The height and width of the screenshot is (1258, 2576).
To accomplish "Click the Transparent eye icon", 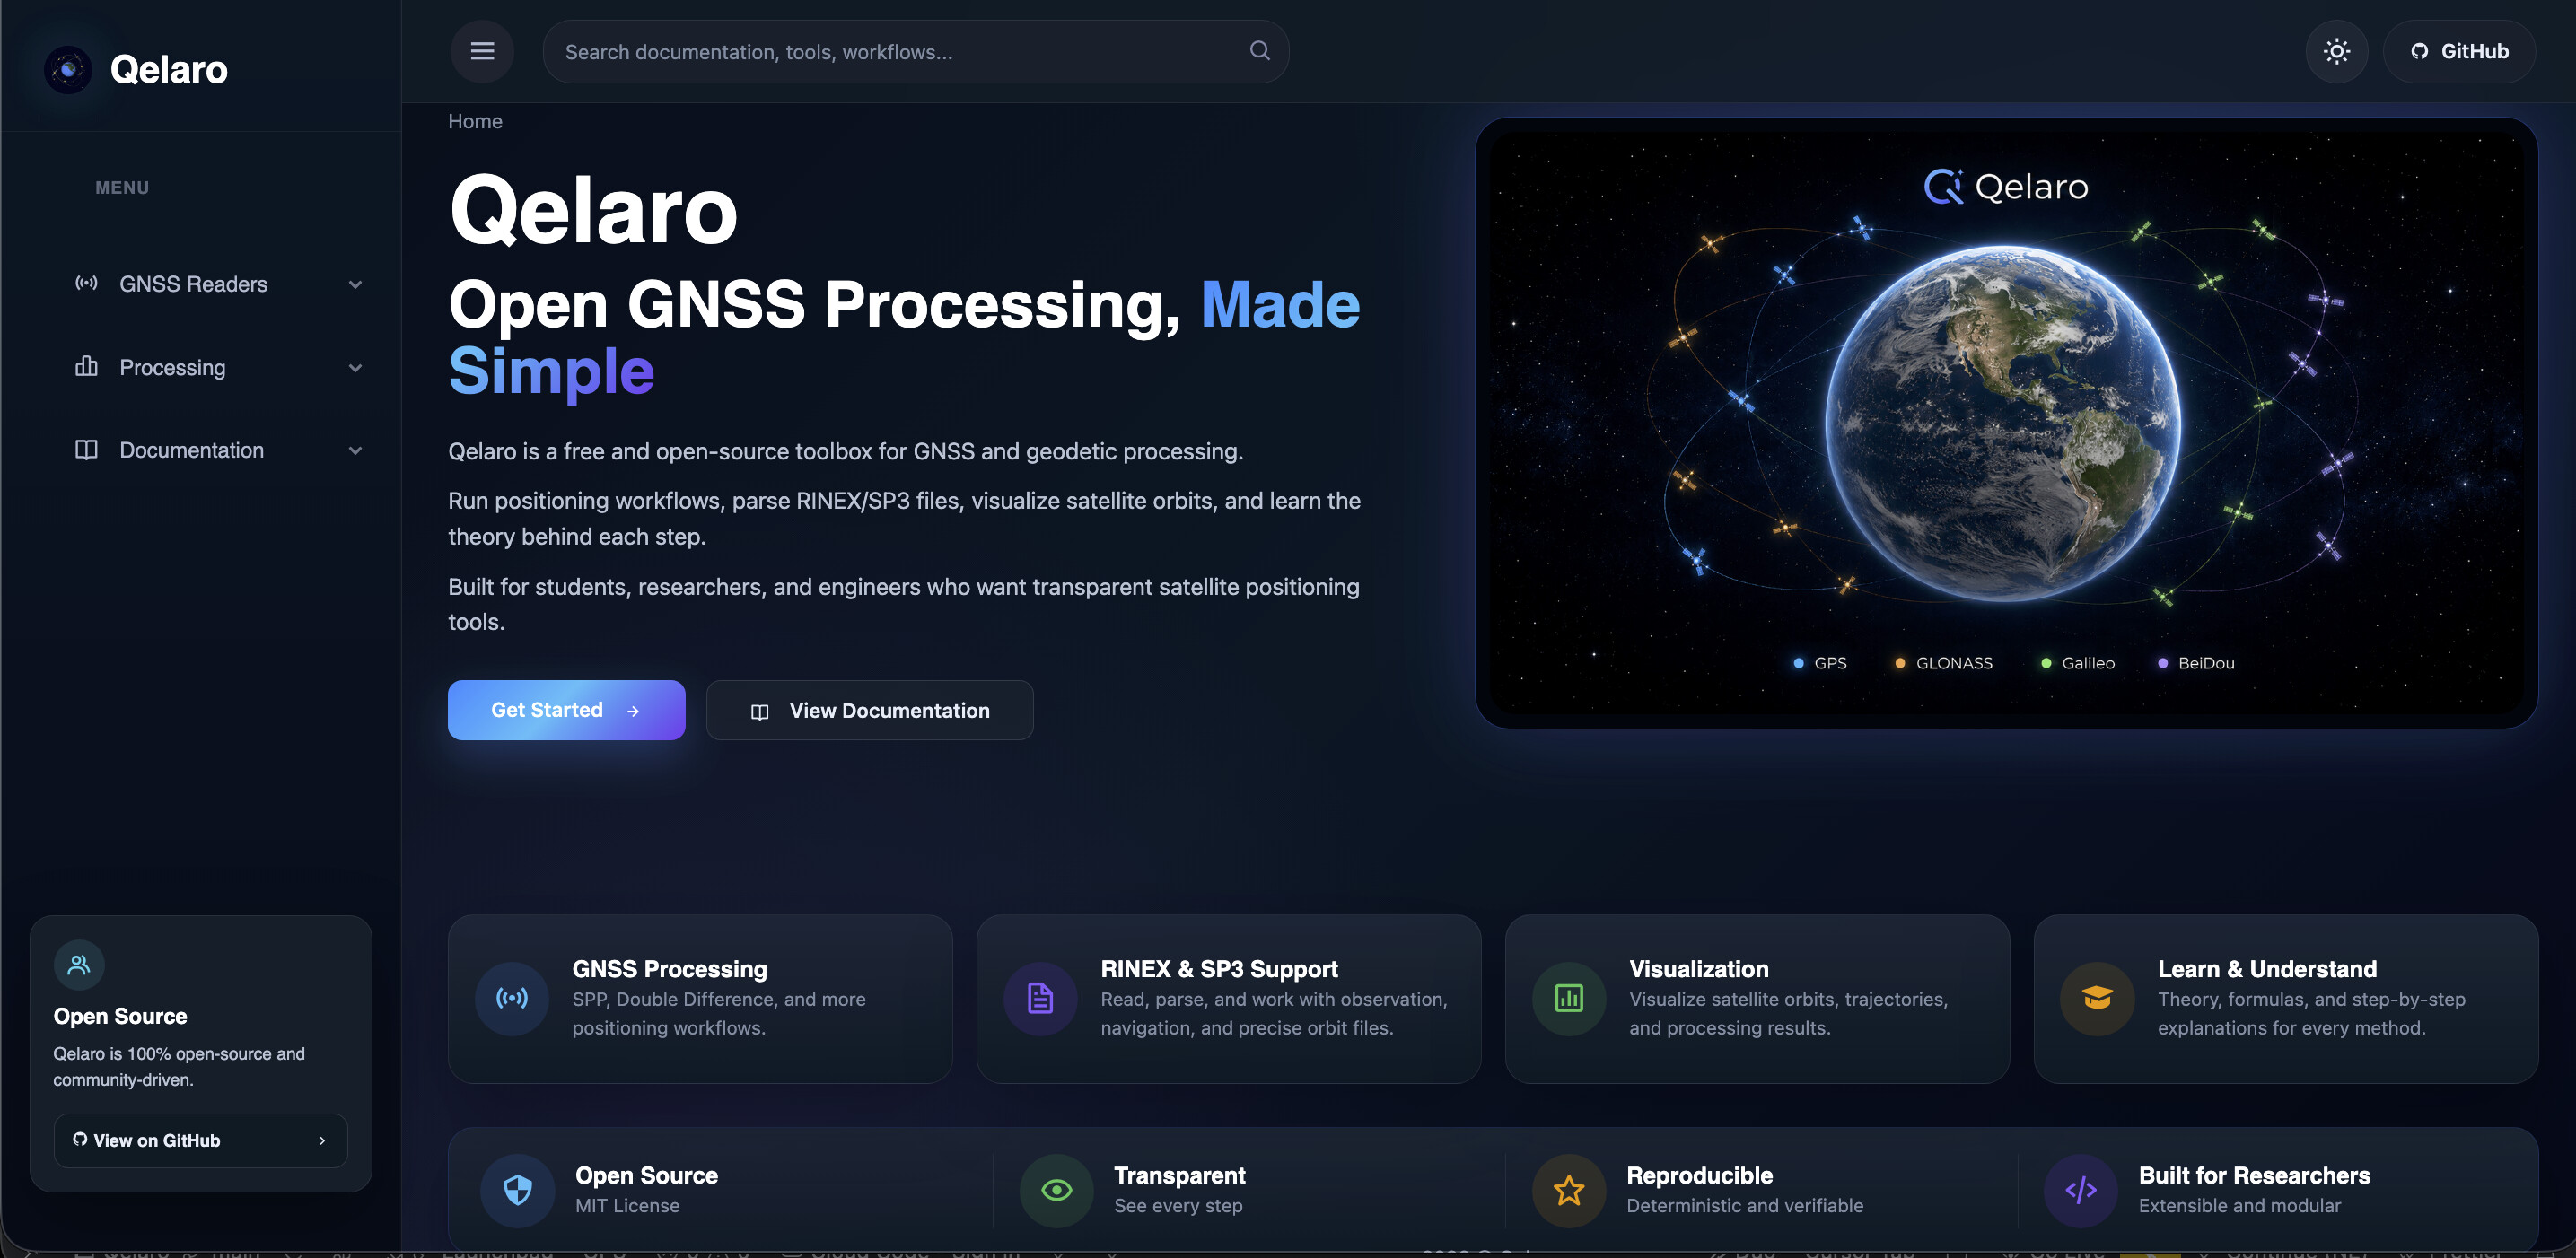I will [1056, 1190].
